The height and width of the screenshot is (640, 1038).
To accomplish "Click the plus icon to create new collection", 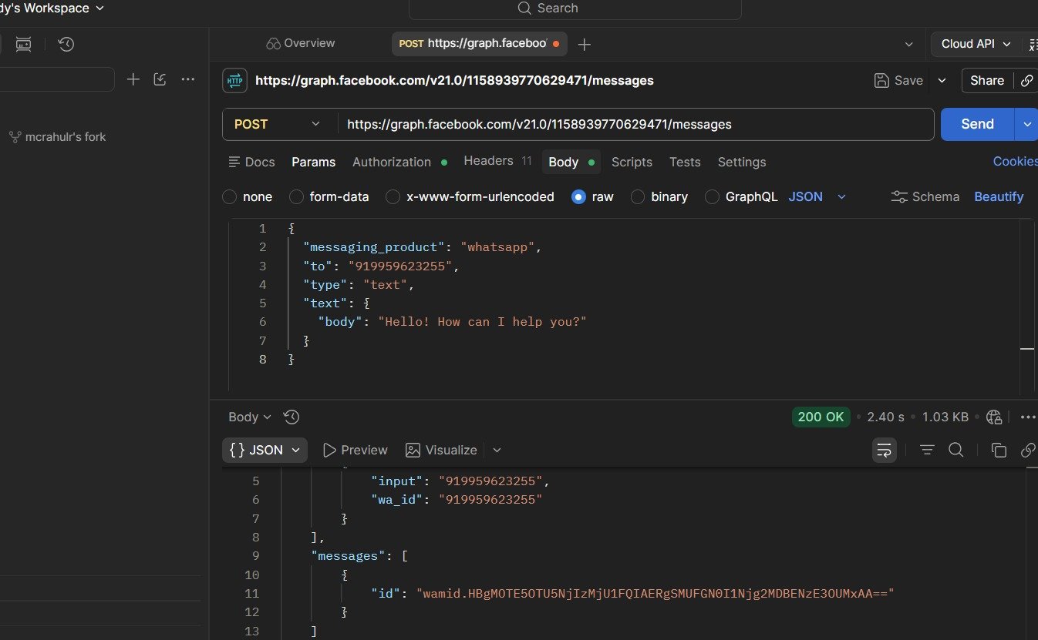I will [x=133, y=79].
